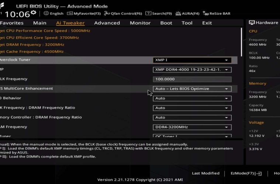Toggle ReSize BAR
Screen dimensions: 280x184
pyautogui.click(x=217, y=13)
